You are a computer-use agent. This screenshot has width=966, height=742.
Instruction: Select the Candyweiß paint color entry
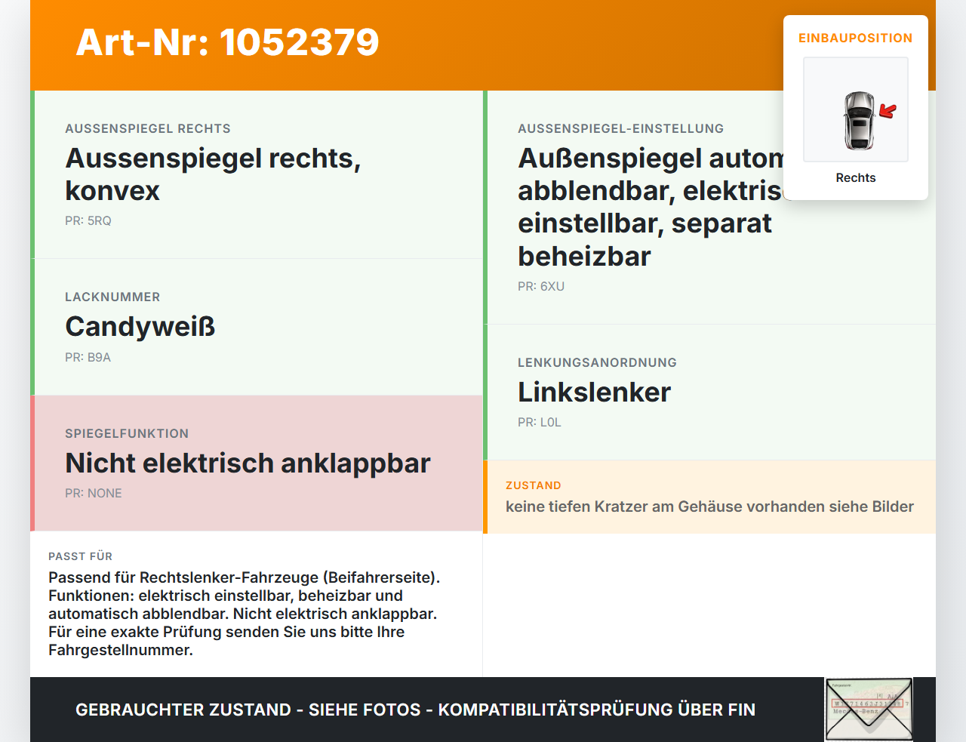pyautogui.click(x=140, y=326)
